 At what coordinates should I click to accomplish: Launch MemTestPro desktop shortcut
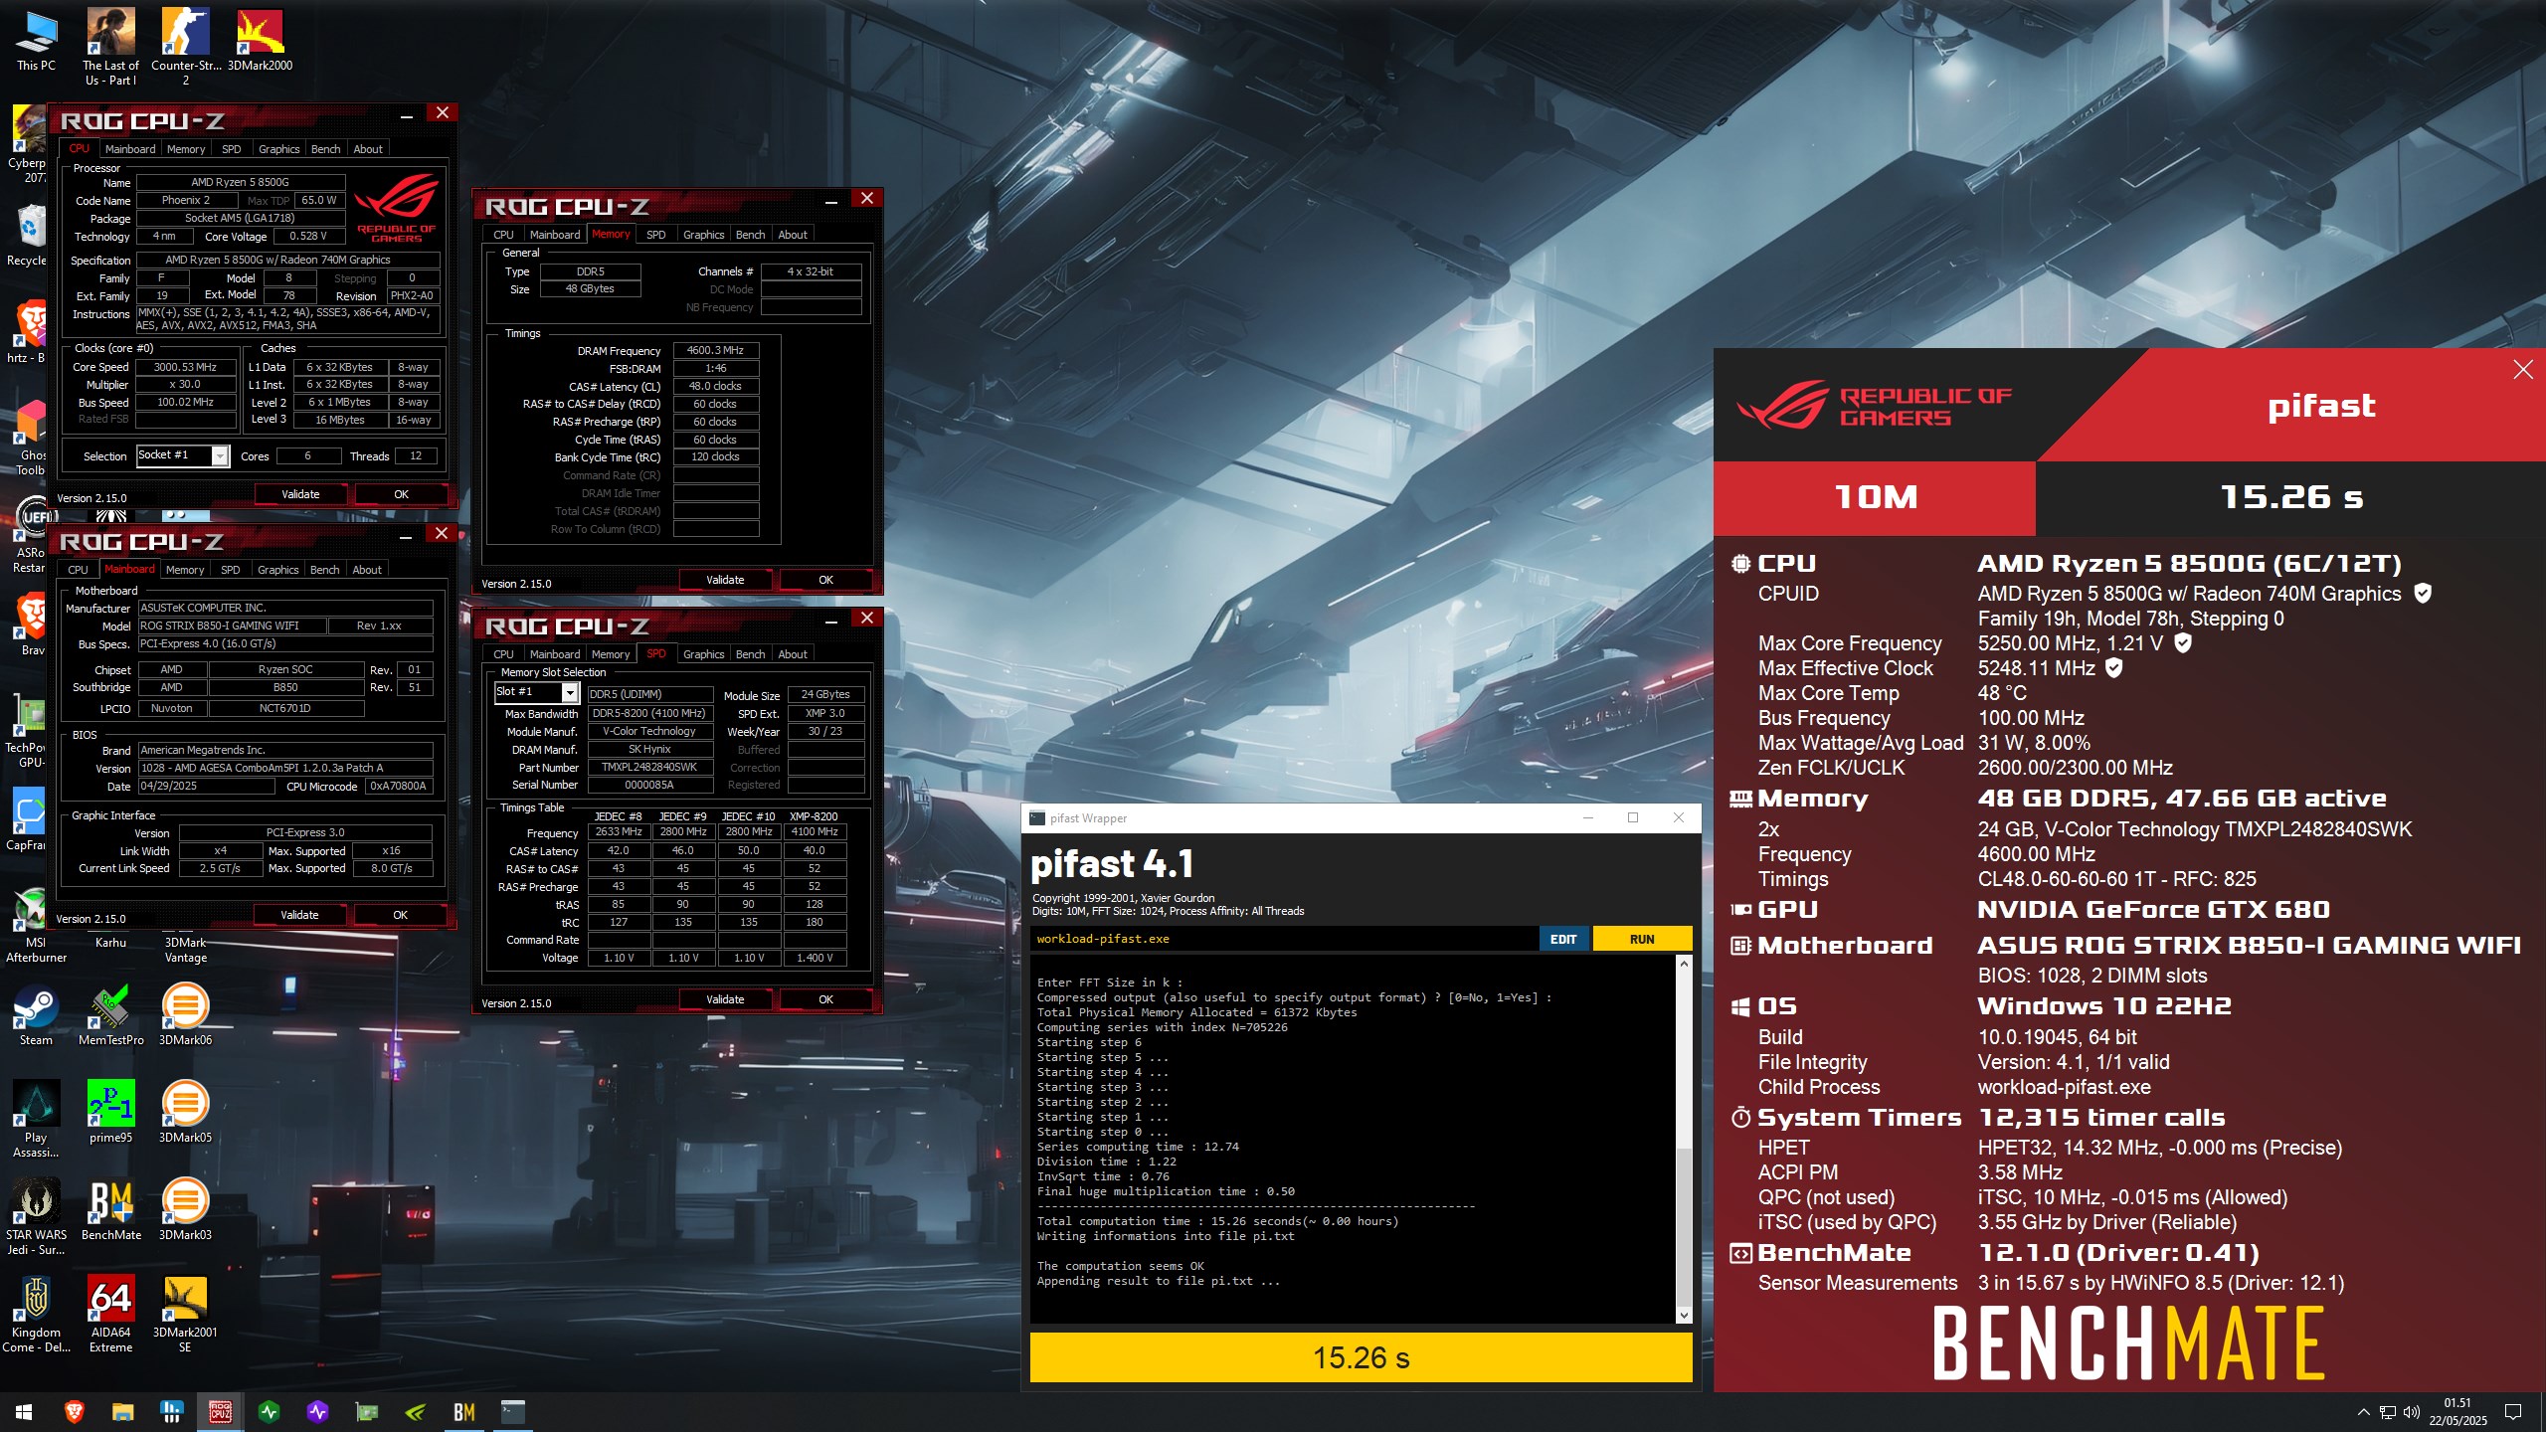click(x=110, y=1015)
